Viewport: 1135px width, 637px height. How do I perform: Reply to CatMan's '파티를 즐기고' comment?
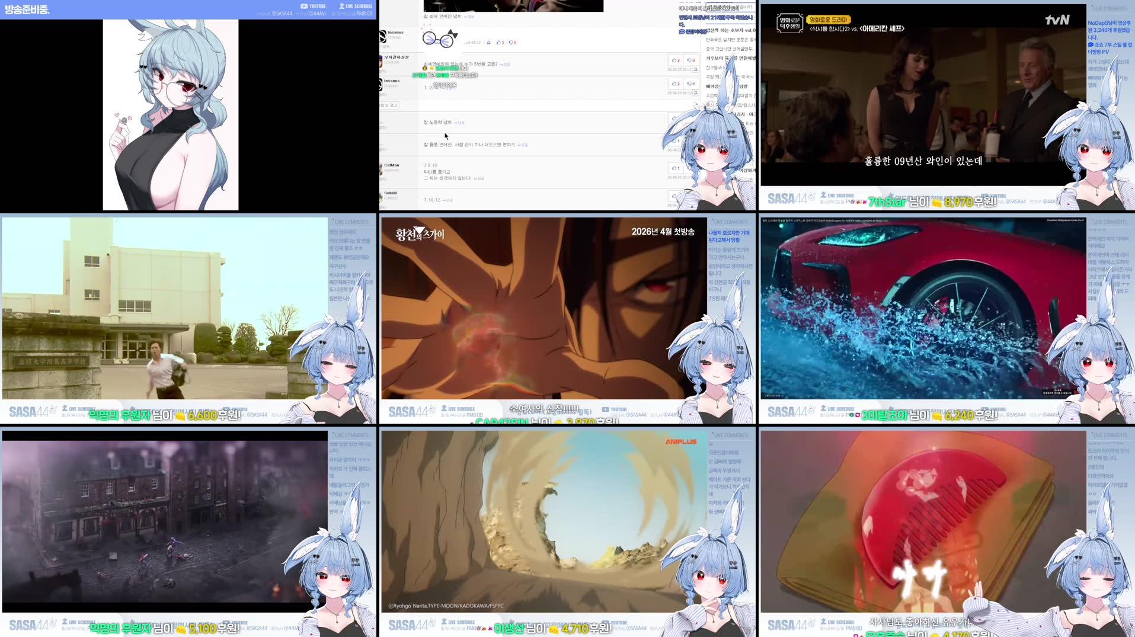click(x=479, y=178)
